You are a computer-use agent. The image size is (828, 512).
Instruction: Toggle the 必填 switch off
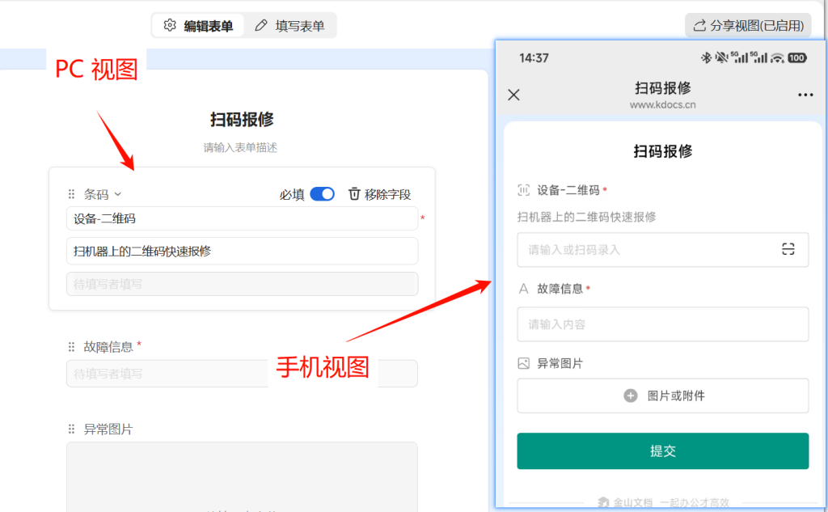[x=322, y=194]
